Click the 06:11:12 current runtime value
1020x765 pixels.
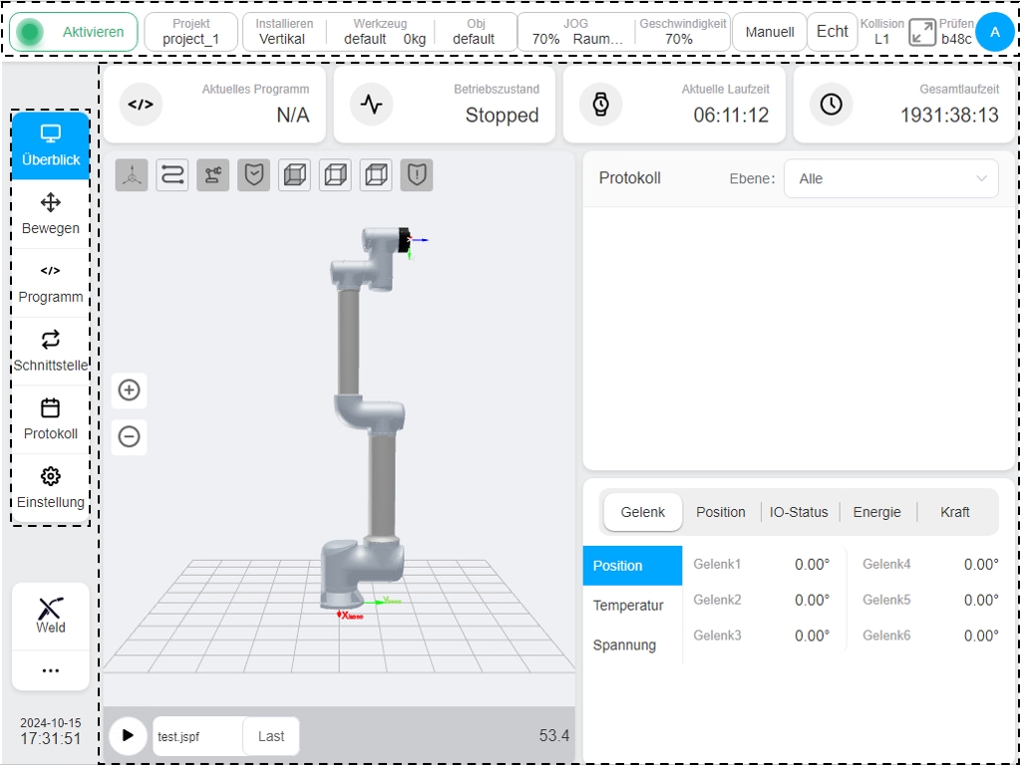[x=731, y=115]
